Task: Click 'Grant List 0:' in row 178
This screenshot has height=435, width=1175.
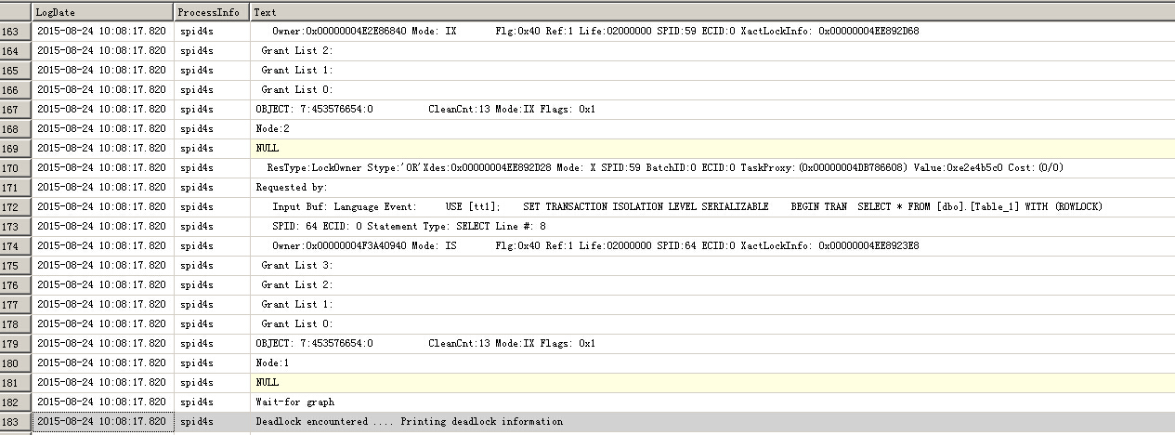Action: [x=712, y=323]
